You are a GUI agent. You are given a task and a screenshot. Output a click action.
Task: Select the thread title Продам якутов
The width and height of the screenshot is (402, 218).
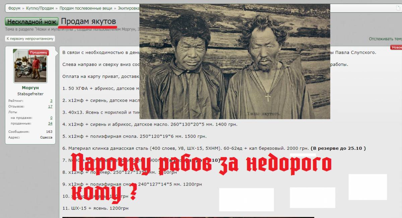(89, 21)
